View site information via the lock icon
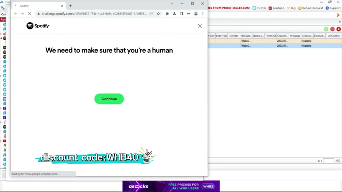Image resolution: width=342 pixels, height=192 pixels. pos(38,14)
